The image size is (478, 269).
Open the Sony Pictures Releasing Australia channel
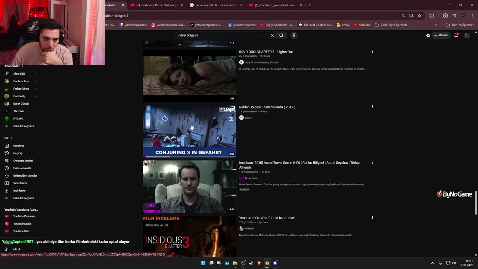pyautogui.click(x=261, y=62)
